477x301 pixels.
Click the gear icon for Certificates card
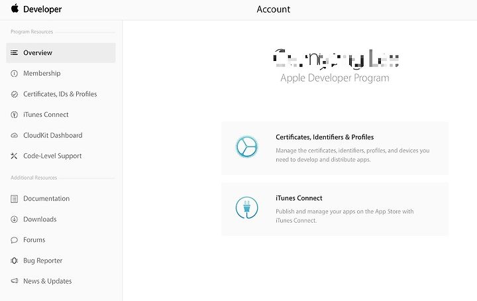pos(246,147)
